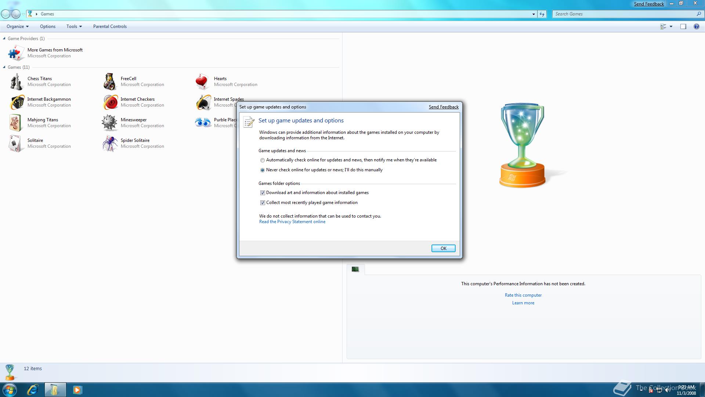Screen dimensions: 705x397
Task: Collapse the Games (11) group
Action: (x=4, y=67)
